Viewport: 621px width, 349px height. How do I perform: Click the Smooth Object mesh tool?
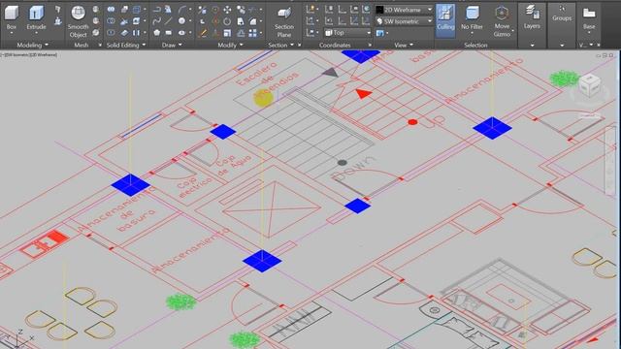pyautogui.click(x=78, y=21)
